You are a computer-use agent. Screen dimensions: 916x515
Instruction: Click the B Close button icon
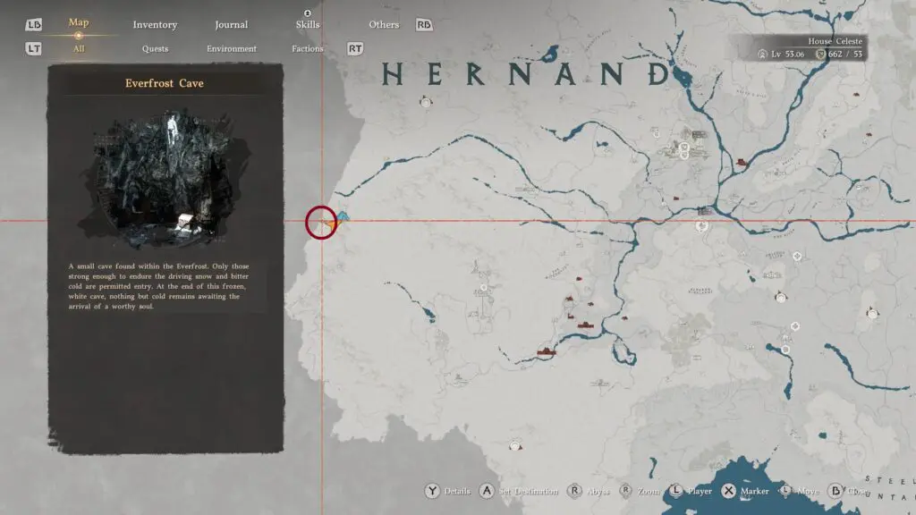(835, 491)
